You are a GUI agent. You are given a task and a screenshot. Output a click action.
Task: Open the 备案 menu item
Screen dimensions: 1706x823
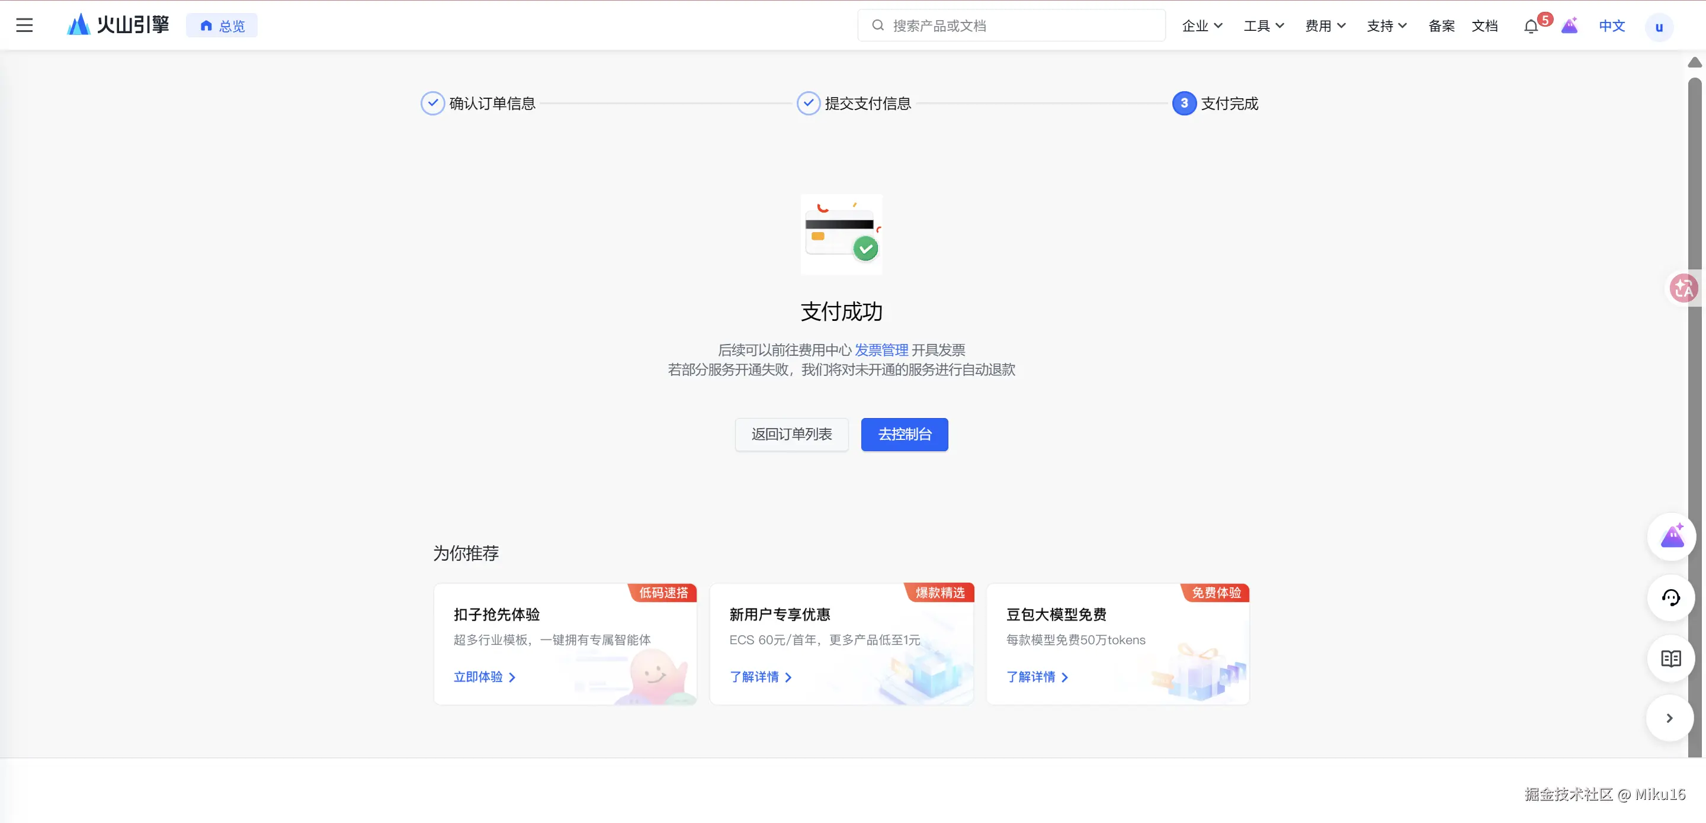click(1441, 26)
